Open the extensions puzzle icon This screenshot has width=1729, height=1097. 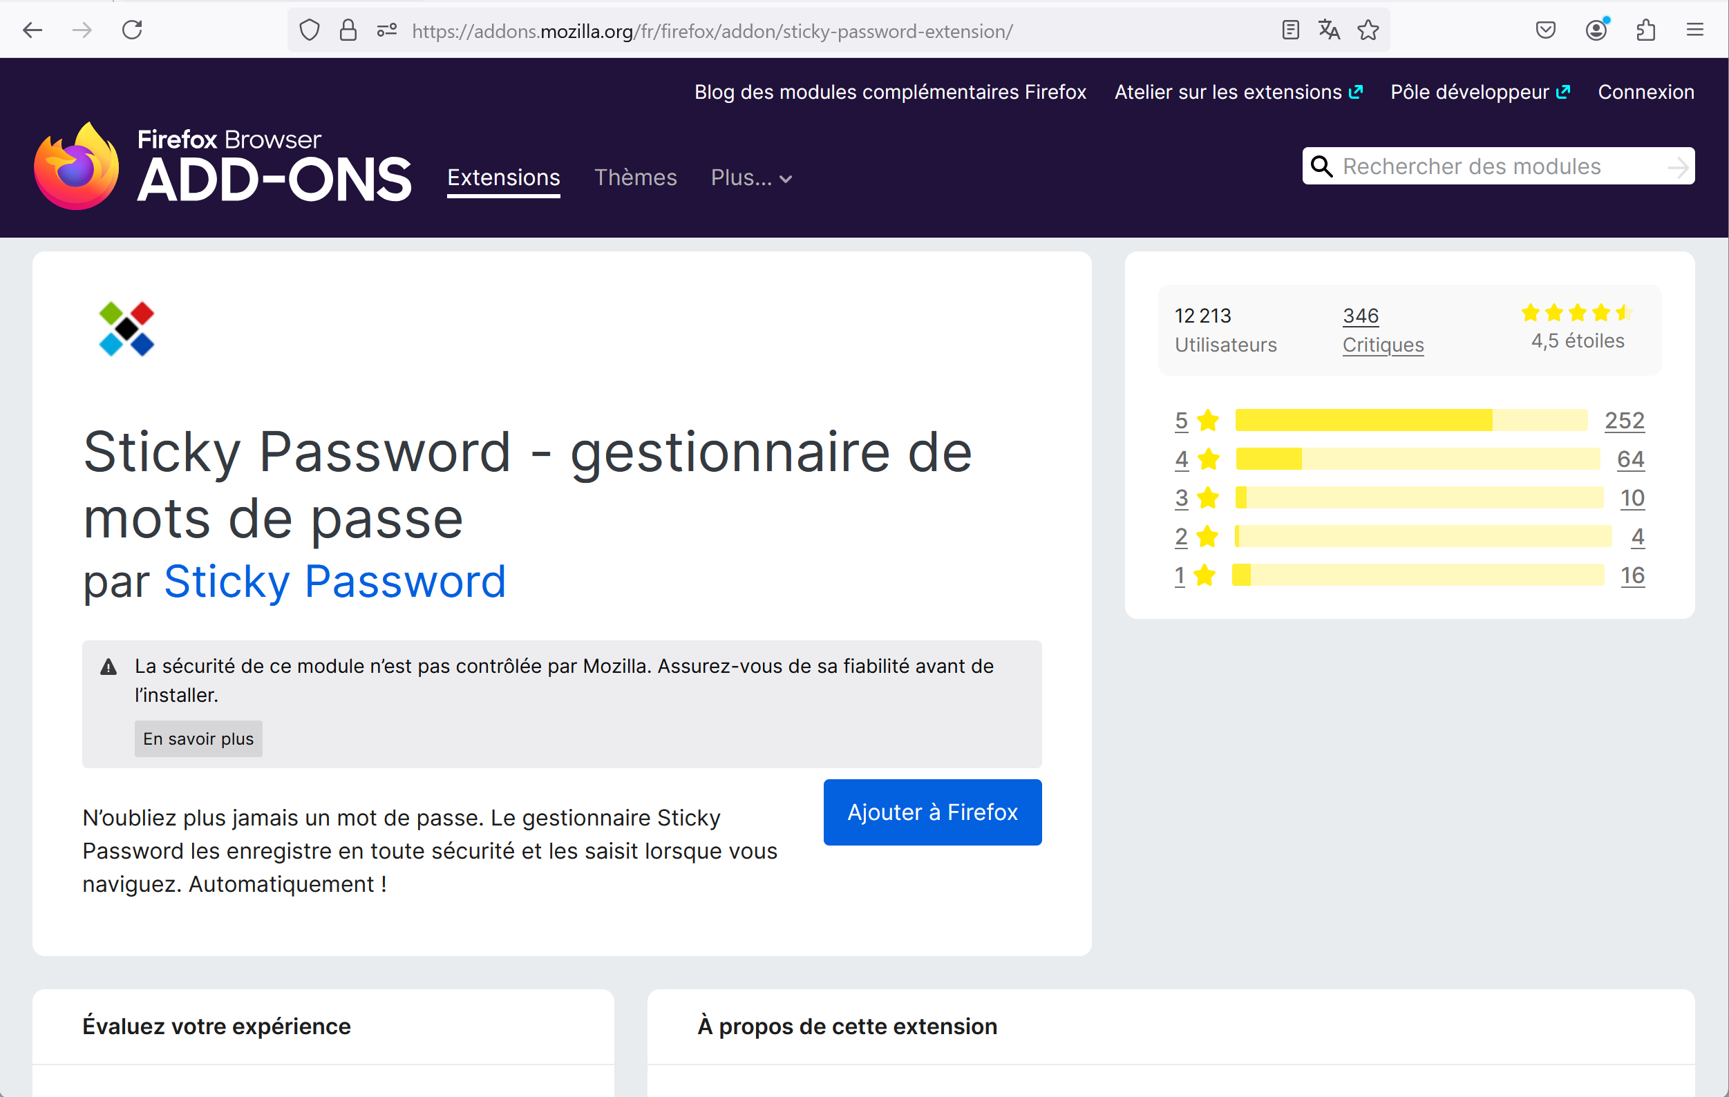coord(1645,30)
